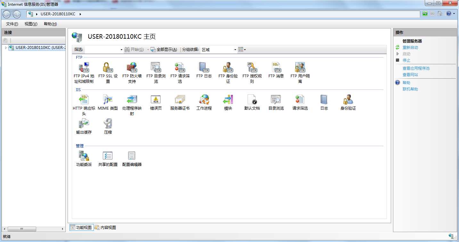Open FTP 用户隔离 feature
Image resolution: width=459 pixels, height=242 pixels.
tap(300, 73)
